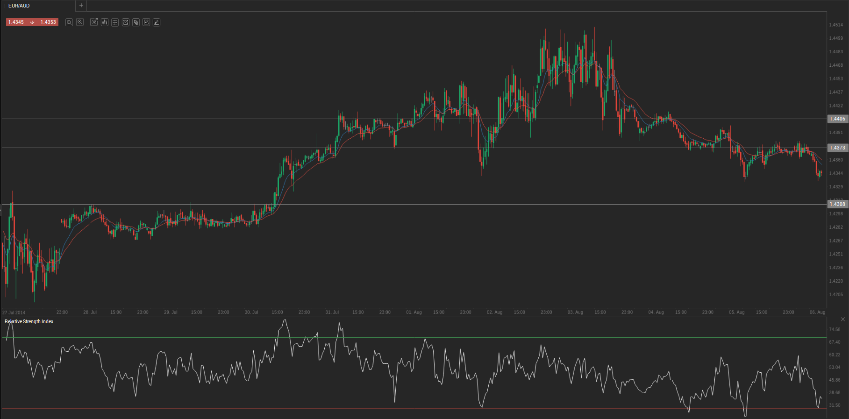Open the chart settings sliders icon

click(x=115, y=22)
